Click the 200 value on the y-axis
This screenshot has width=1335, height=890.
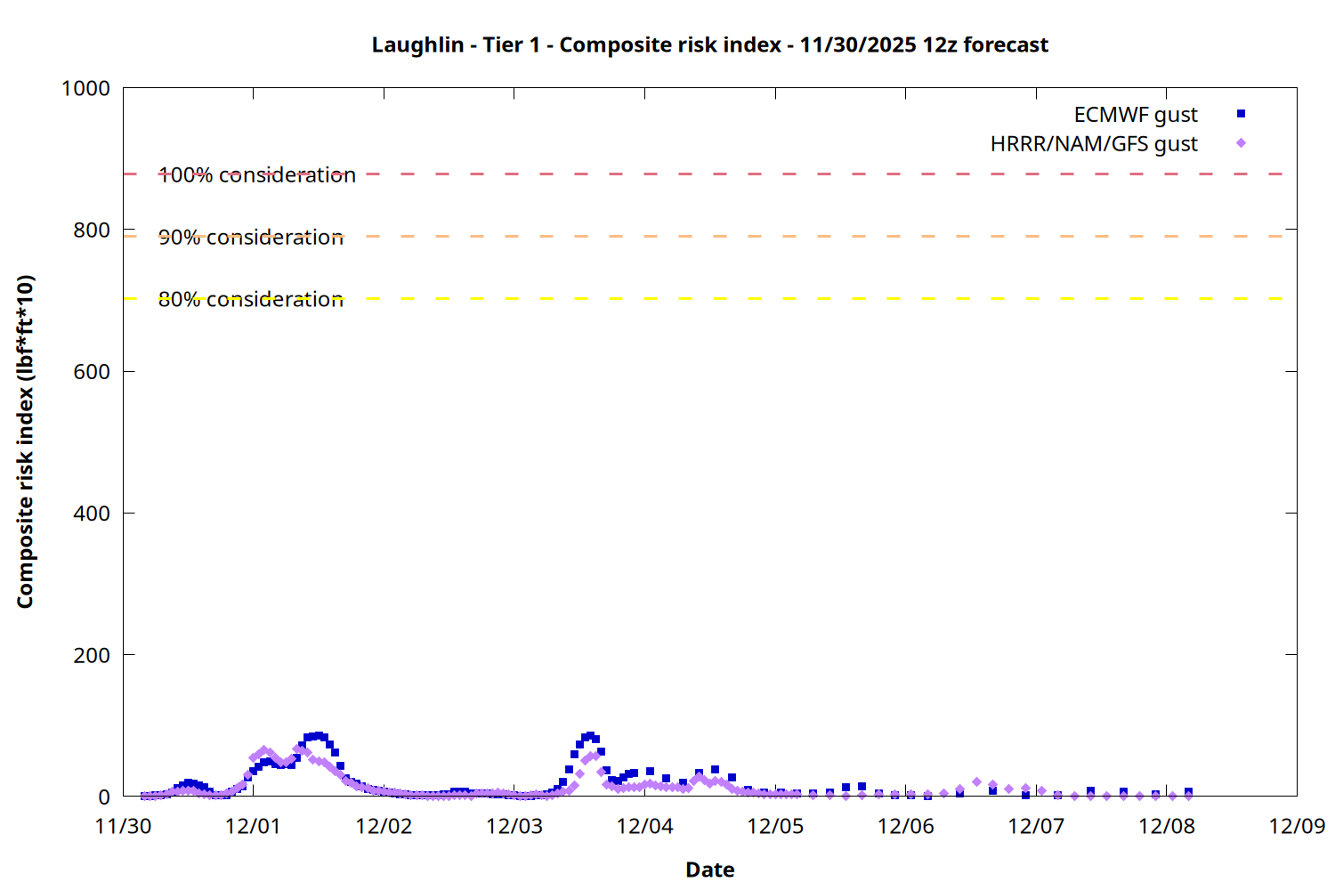[x=92, y=655]
